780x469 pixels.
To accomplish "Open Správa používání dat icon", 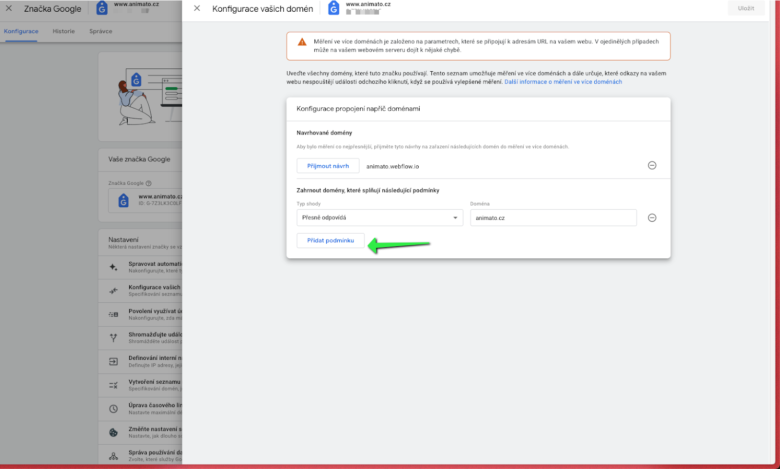I will tap(114, 456).
